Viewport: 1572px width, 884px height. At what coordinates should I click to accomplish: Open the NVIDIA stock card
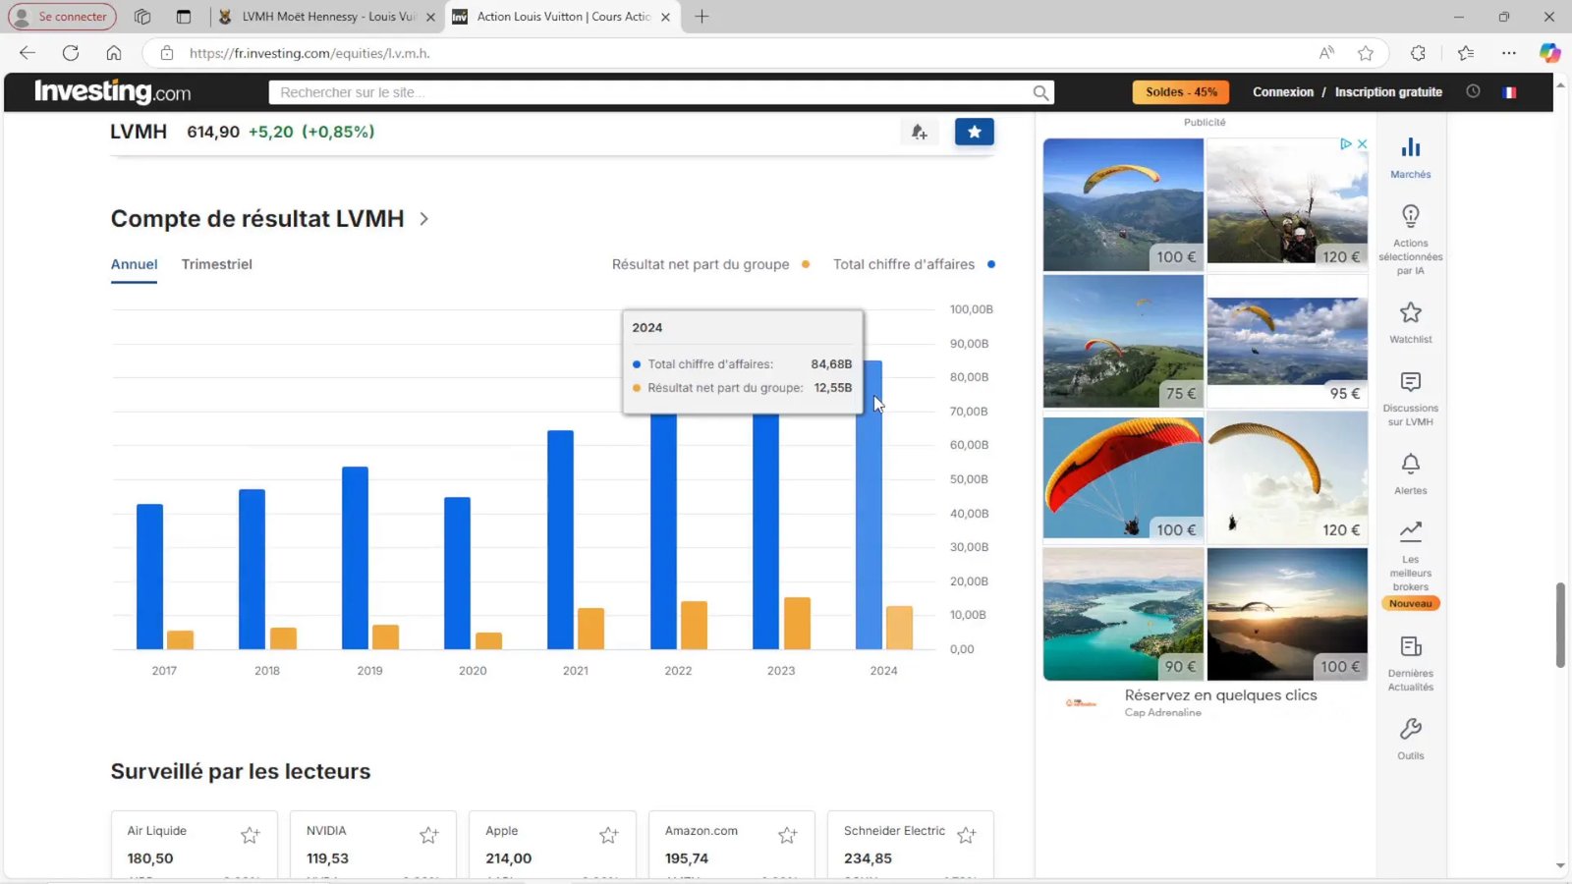pos(373,845)
